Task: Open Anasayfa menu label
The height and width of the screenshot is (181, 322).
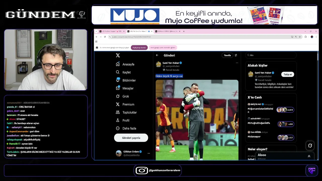Action: [x=128, y=64]
